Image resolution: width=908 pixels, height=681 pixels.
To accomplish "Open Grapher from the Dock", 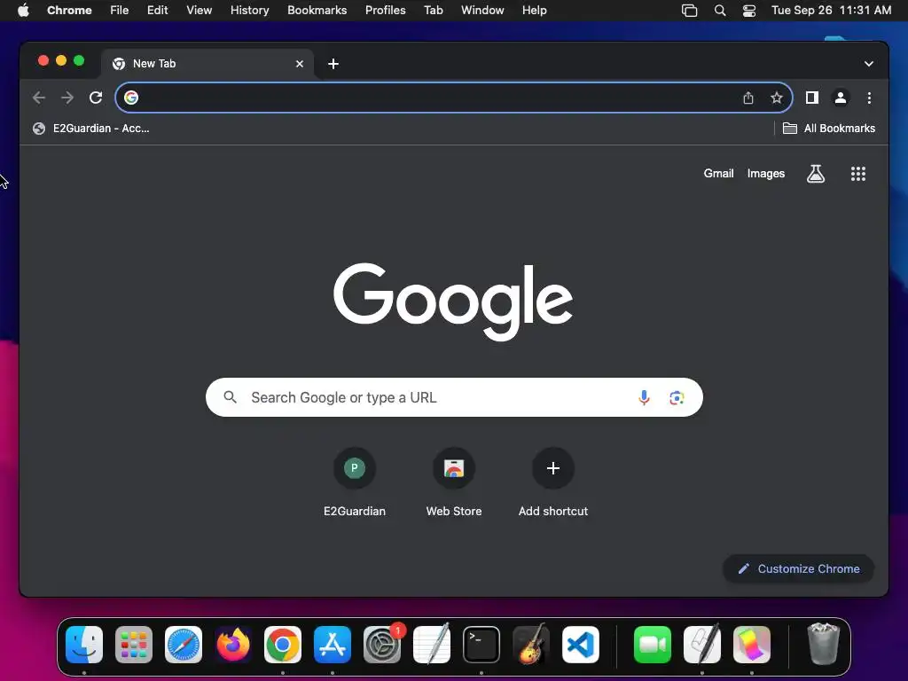I will pos(752,645).
